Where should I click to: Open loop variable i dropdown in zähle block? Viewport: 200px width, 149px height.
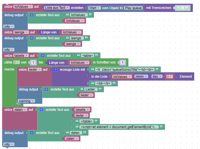point(16,62)
